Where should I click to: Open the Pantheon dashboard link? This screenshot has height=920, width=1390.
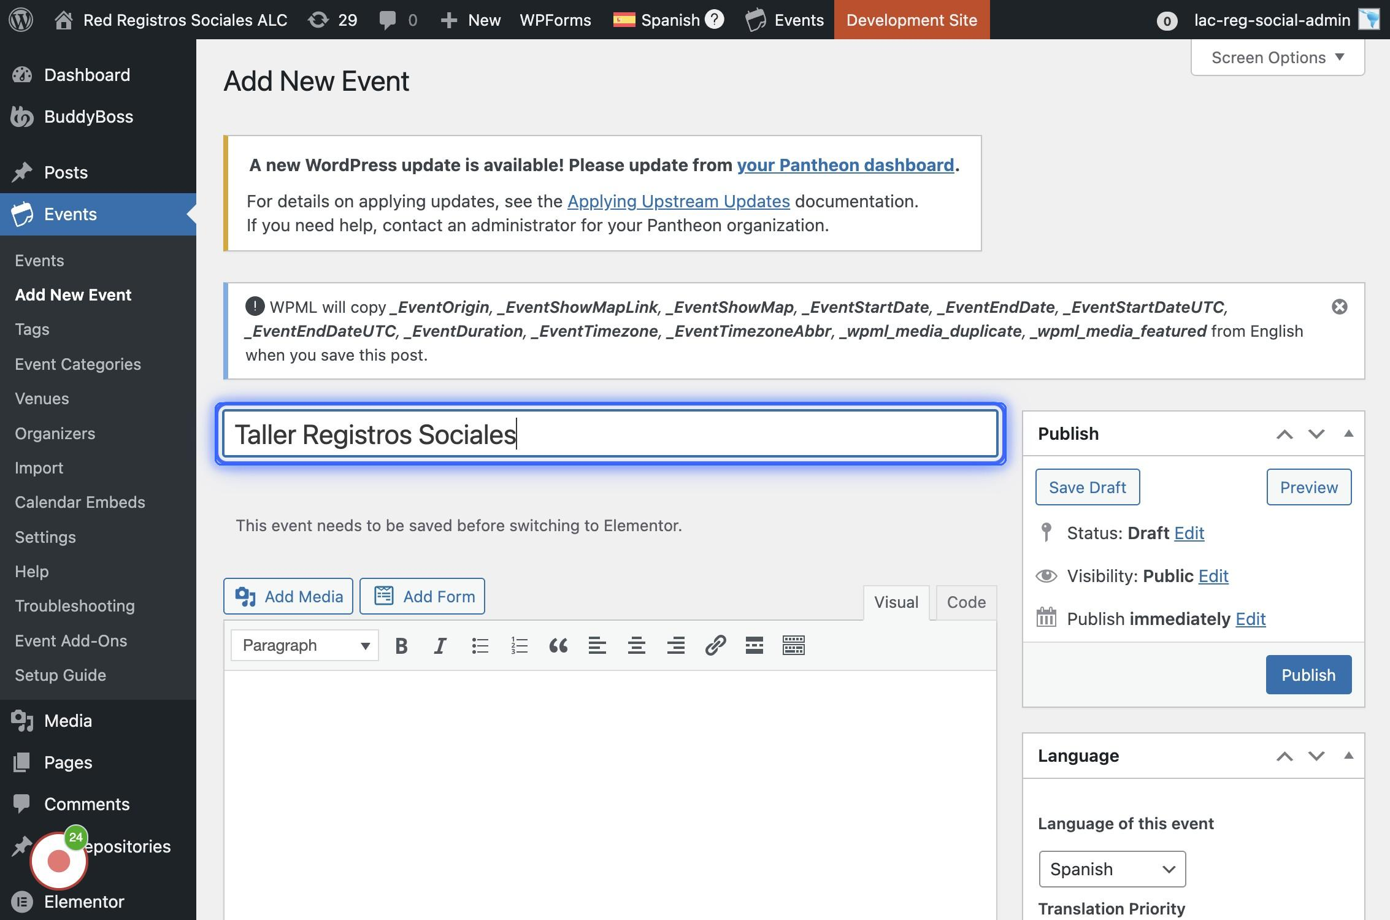845,165
